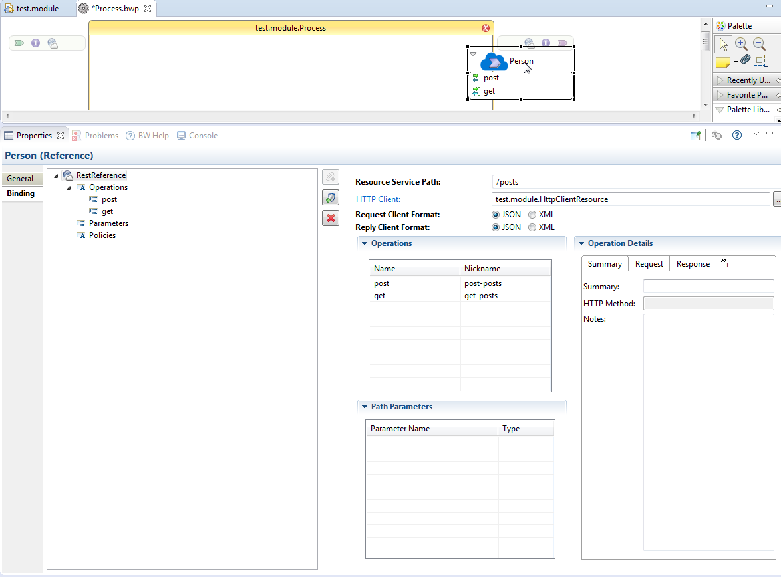Select JSON for Reply Client Format

(496, 227)
